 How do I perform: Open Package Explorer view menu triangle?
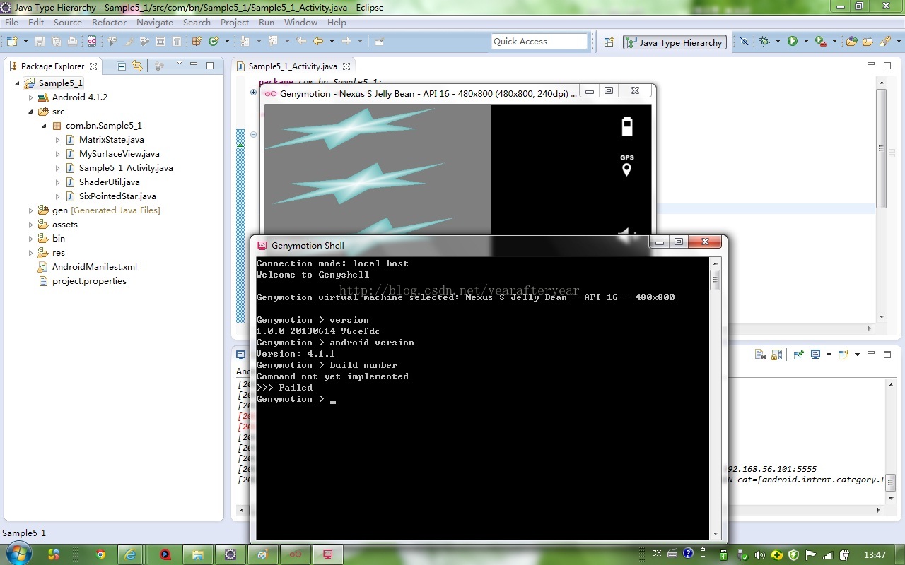179,64
